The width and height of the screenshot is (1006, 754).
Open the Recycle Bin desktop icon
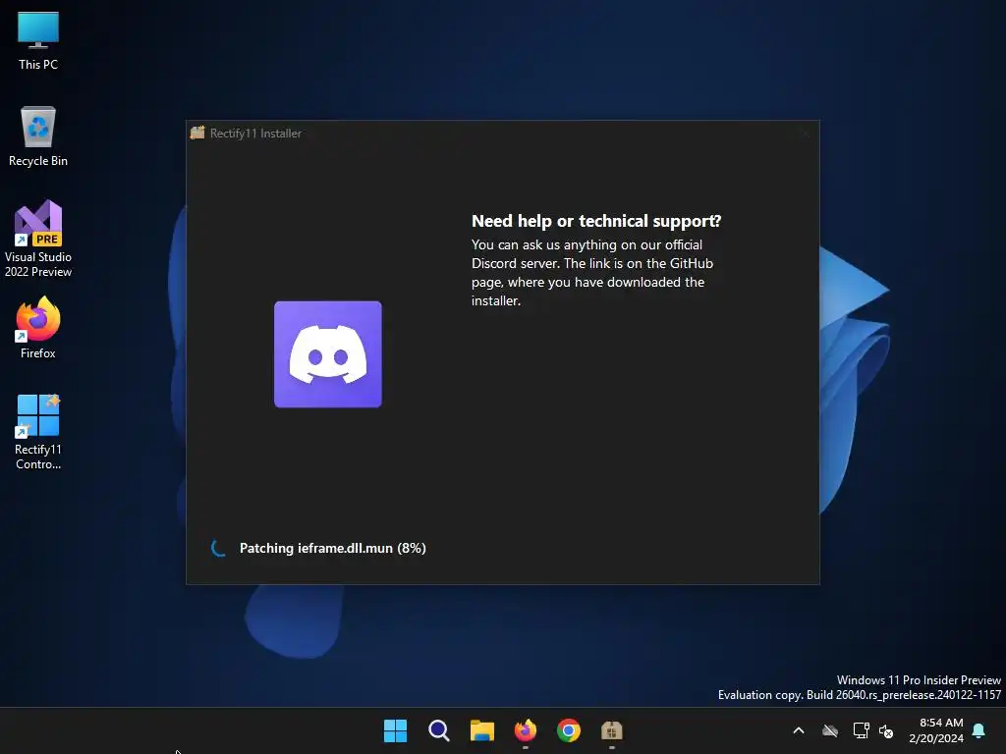tap(38, 136)
